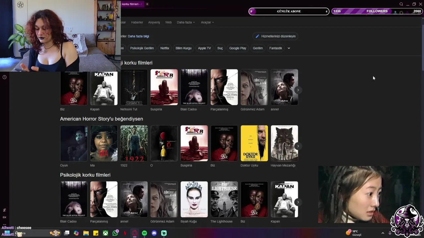This screenshot has height=238, width=424.
Task: Click the microphone tray icon
Action: point(390,233)
